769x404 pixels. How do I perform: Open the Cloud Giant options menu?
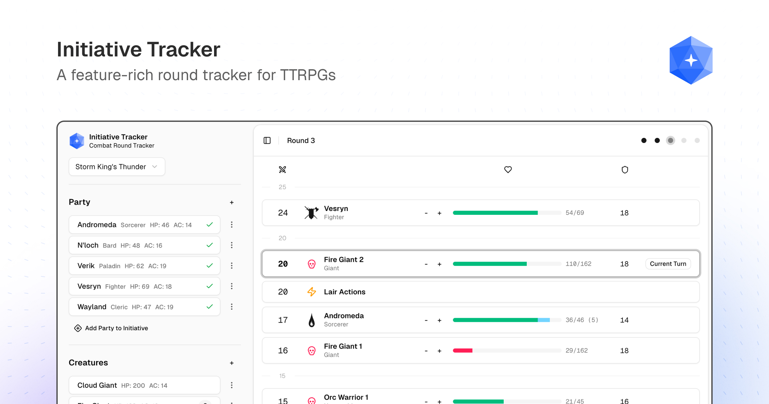point(232,385)
